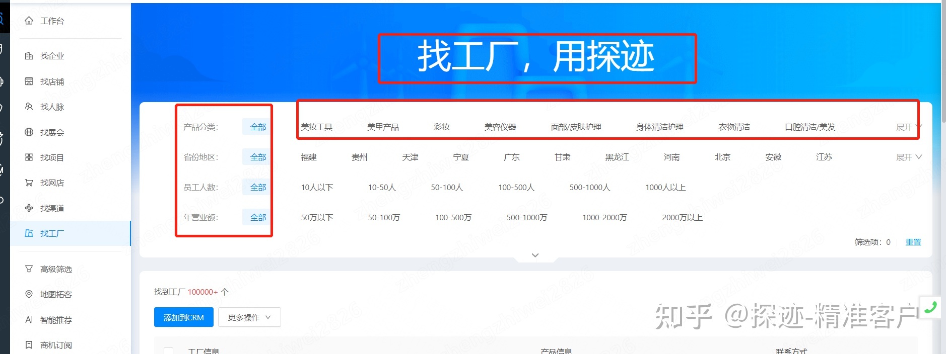This screenshot has height=354, width=946.
Task: Click the 找企业 building icon
Action: click(29, 56)
